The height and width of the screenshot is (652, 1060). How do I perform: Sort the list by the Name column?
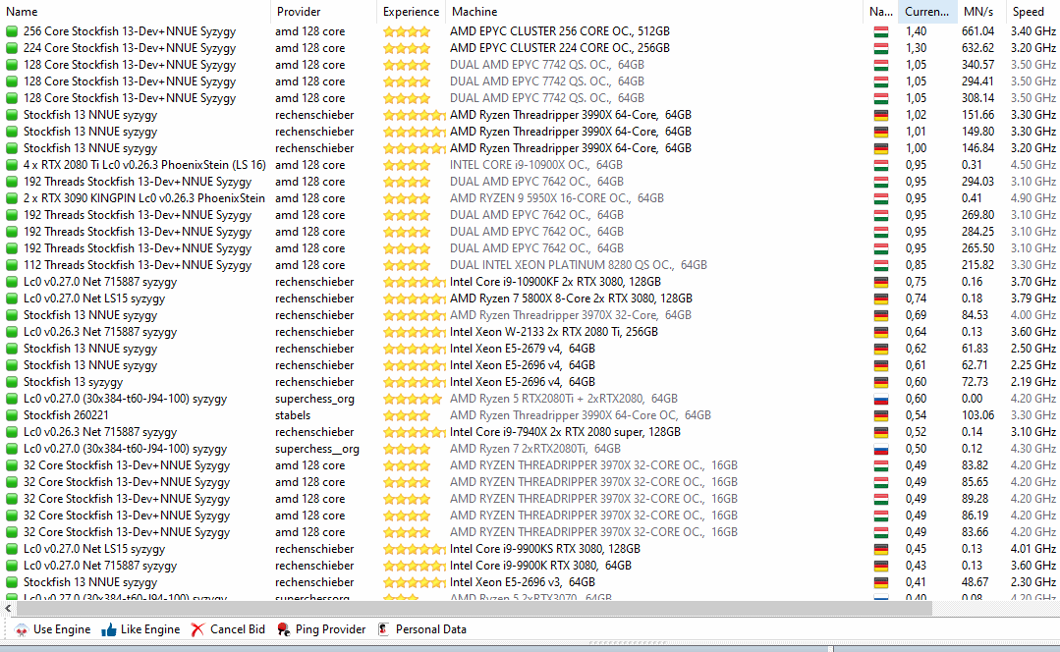[136, 12]
